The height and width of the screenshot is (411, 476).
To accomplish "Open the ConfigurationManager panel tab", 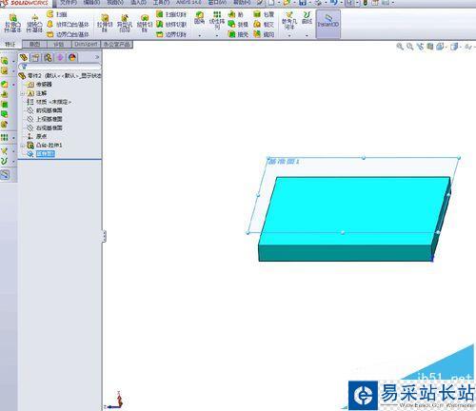I will [x=48, y=57].
